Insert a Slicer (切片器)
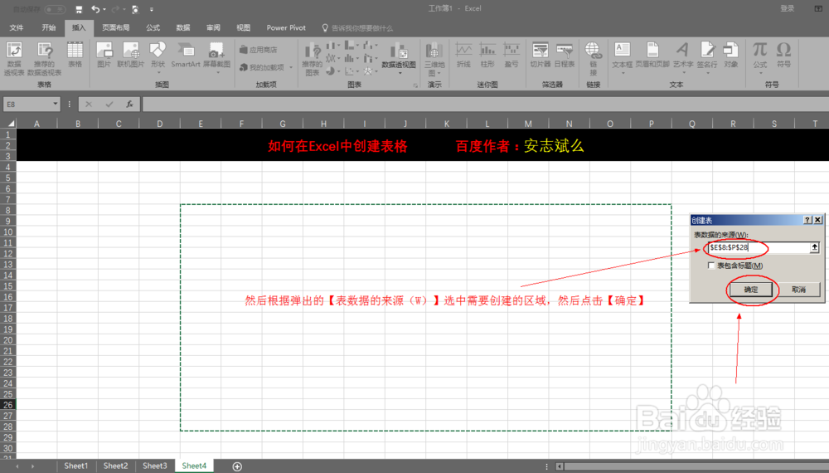 (541, 55)
